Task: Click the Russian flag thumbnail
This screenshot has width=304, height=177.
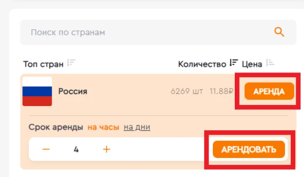Action: pyautogui.click(x=37, y=91)
